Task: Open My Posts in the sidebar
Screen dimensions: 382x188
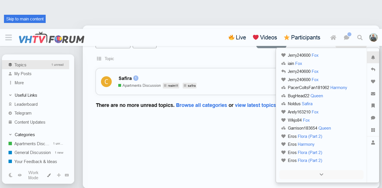Action: click(x=23, y=74)
